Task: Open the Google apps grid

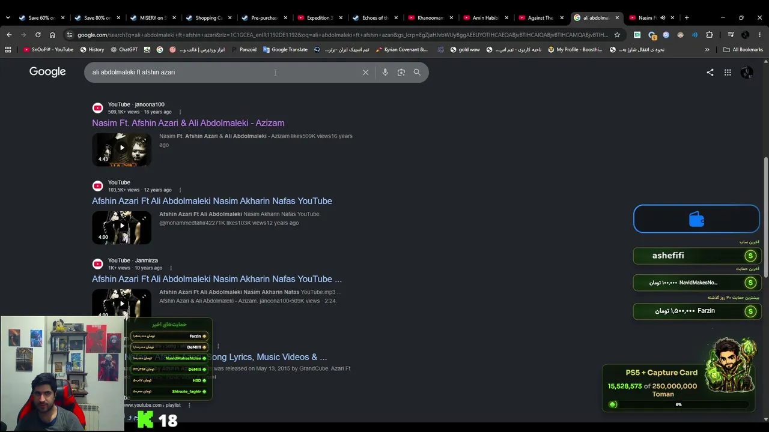Action: [x=728, y=73]
